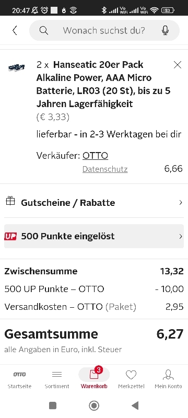Expand 500 Punkte eingelöst chevron

[181, 236]
